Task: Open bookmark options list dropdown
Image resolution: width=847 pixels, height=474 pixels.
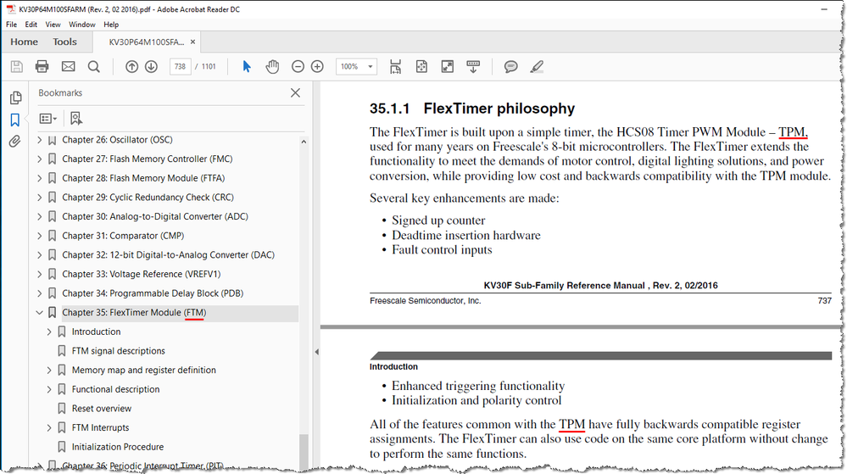Action: tap(48, 119)
